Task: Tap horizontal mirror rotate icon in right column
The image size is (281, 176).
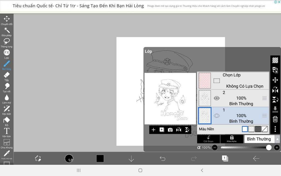Action: (x=275, y=90)
